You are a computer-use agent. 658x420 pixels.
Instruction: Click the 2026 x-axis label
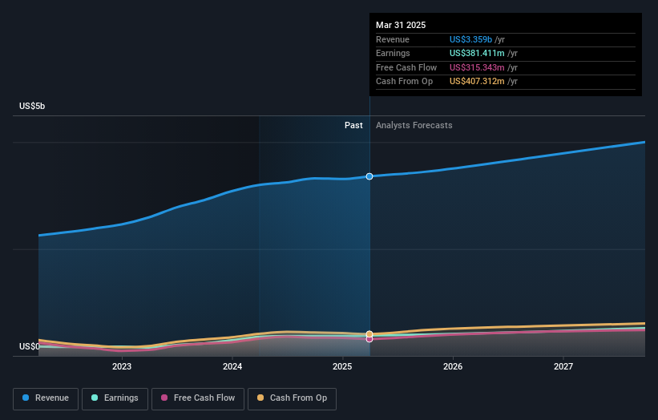453,366
